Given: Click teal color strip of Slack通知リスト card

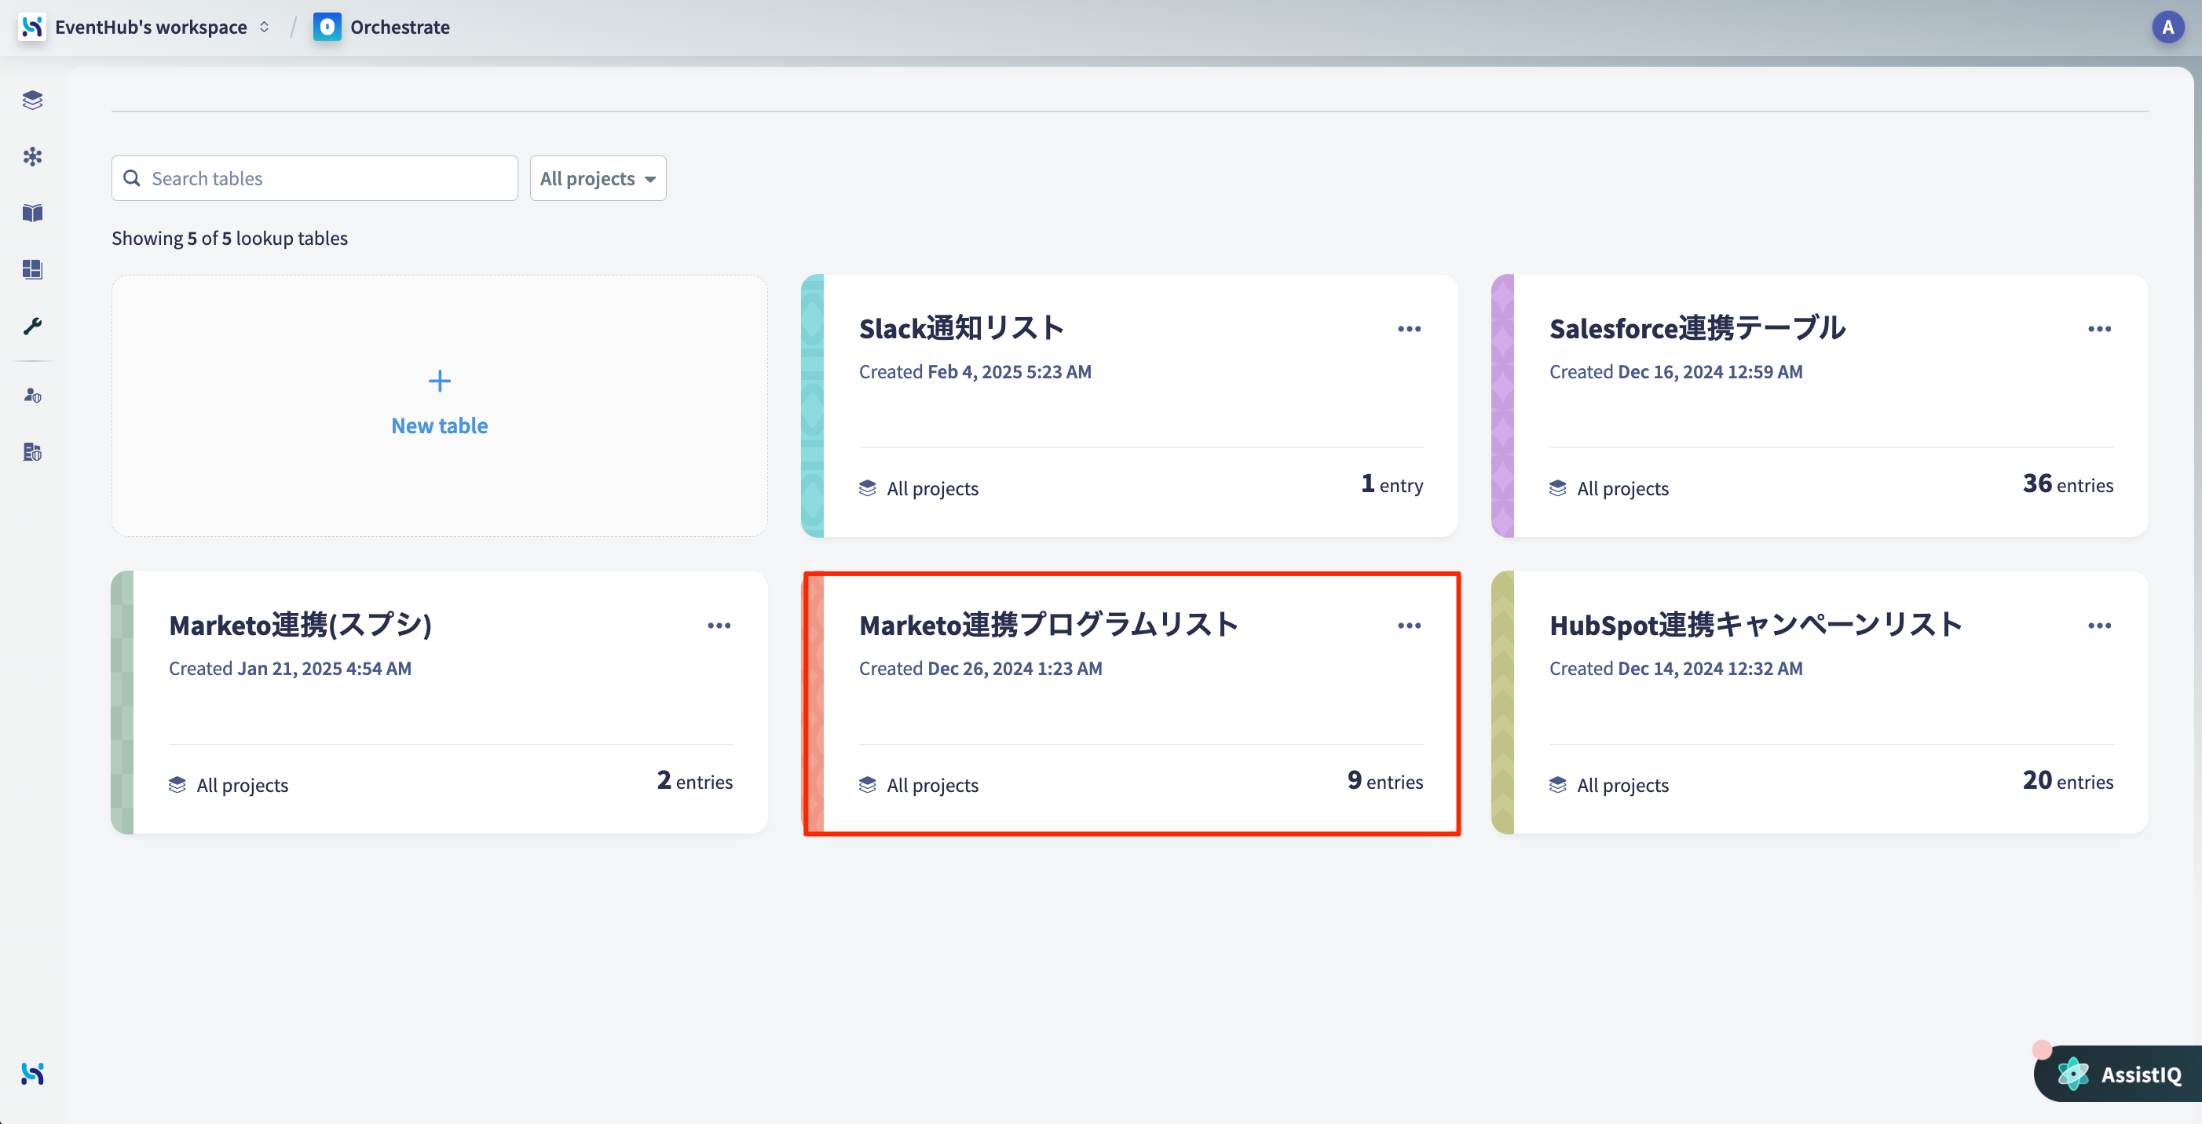Looking at the screenshot, I should click(x=812, y=406).
